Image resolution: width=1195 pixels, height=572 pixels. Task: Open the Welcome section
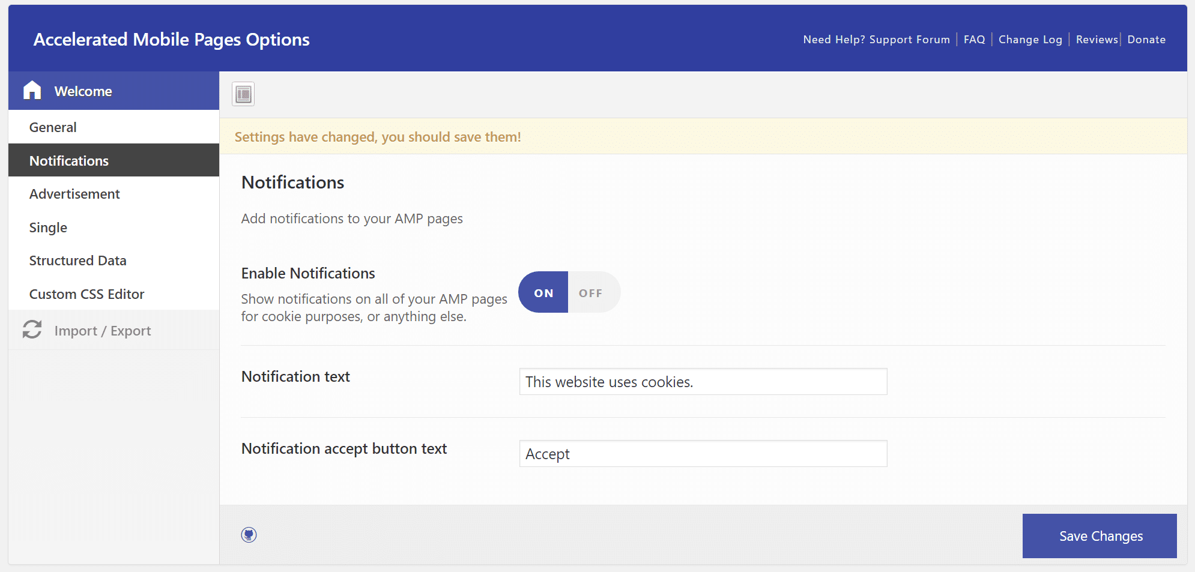113,91
